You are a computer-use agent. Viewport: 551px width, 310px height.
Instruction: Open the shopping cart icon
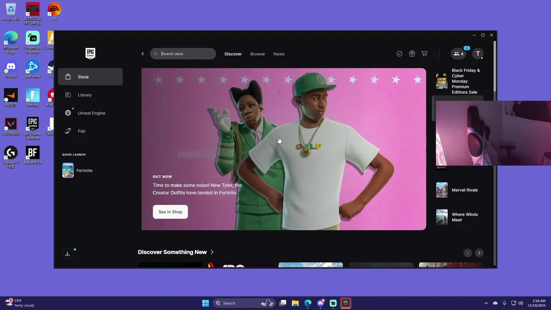[424, 54]
